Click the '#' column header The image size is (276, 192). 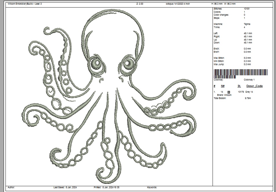(x=214, y=86)
